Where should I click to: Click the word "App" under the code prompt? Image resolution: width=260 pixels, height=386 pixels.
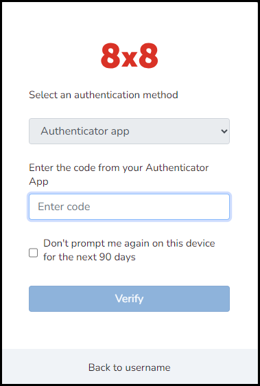(x=38, y=182)
